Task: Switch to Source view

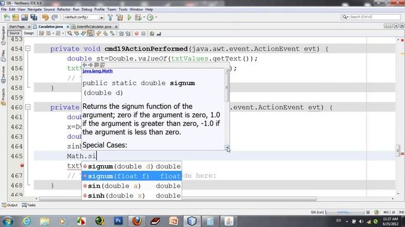Action: pyautogui.click(x=15, y=33)
